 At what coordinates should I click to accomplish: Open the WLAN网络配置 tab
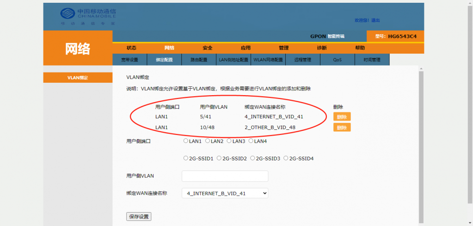click(268, 60)
